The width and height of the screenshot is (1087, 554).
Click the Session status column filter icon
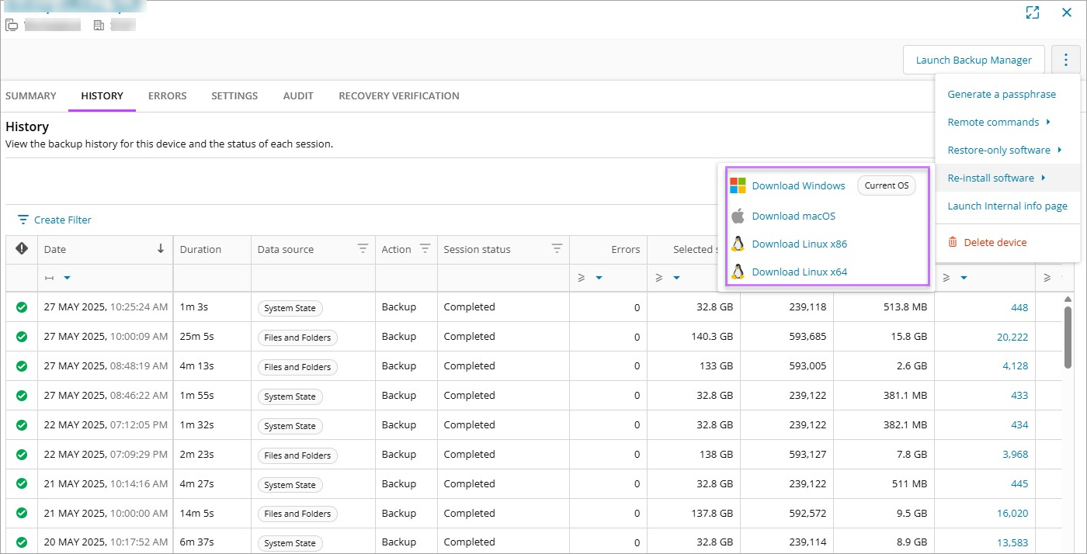(557, 249)
